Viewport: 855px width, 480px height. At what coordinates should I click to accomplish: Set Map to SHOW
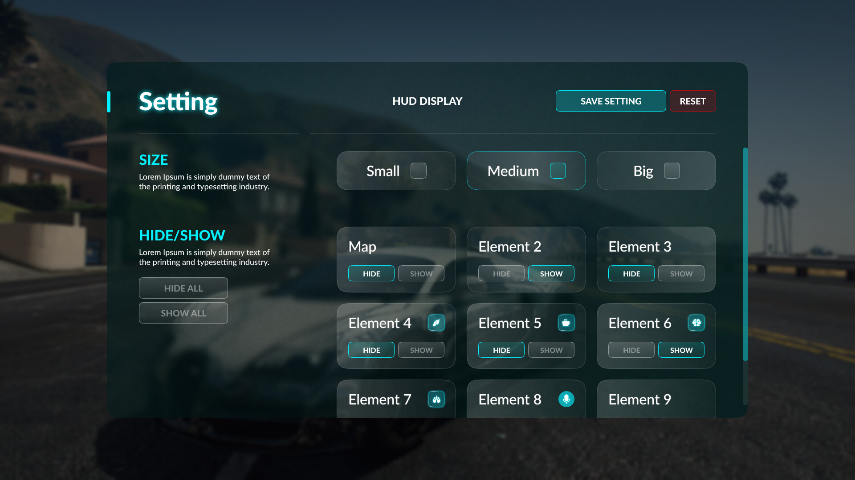tap(421, 273)
